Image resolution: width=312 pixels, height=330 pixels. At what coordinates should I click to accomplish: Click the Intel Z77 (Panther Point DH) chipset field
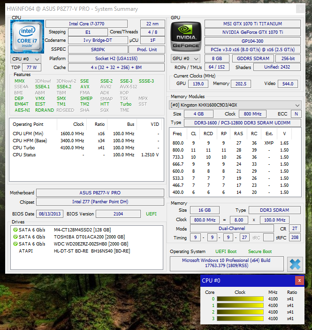(x=100, y=202)
